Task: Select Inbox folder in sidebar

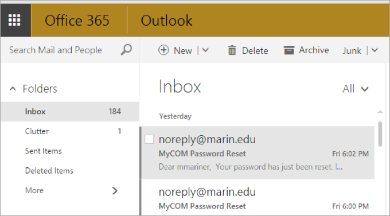Action: [69, 111]
